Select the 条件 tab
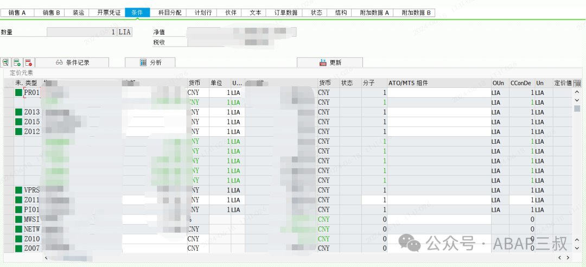Screen dimensions: 586x267 137,12
